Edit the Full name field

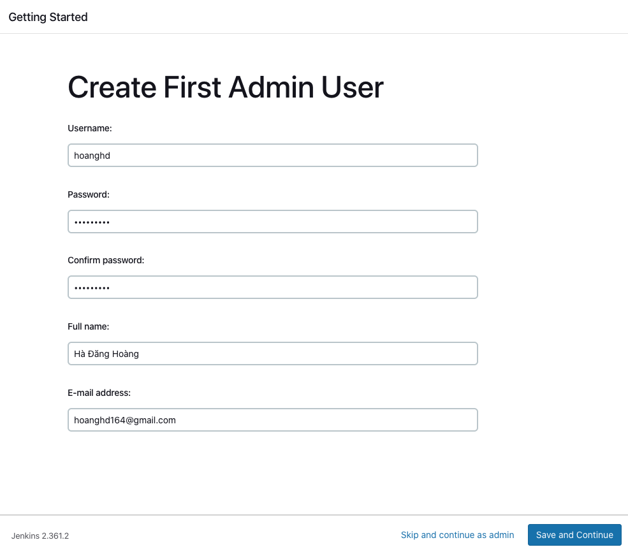(273, 354)
